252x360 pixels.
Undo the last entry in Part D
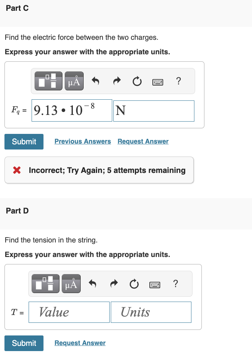click(x=92, y=283)
